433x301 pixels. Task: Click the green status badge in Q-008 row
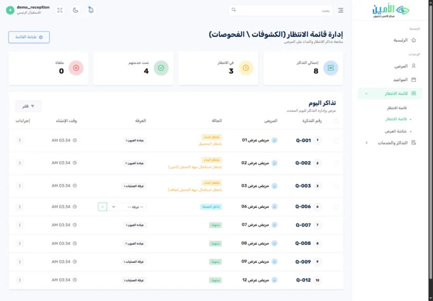(215, 243)
